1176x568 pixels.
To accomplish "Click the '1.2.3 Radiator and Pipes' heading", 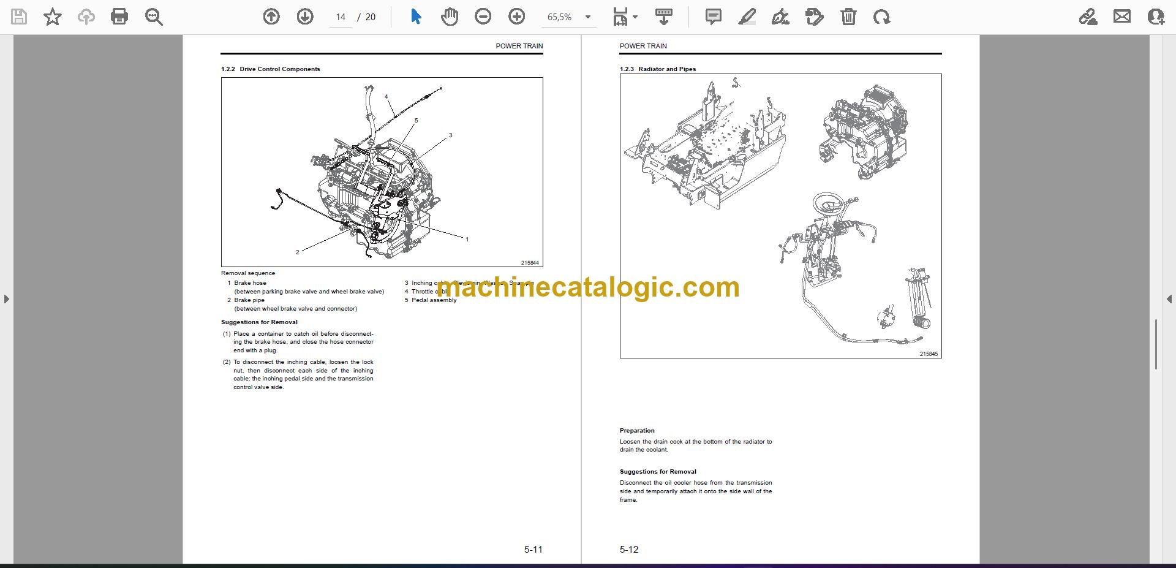I will tap(658, 69).
